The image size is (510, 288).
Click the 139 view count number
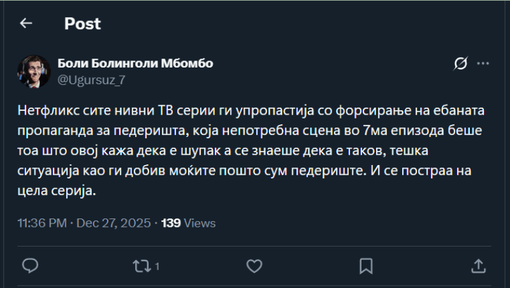[x=171, y=223]
